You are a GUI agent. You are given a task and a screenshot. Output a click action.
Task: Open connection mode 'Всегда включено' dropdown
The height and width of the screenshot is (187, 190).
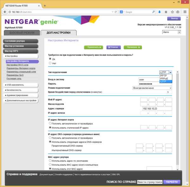152,88
